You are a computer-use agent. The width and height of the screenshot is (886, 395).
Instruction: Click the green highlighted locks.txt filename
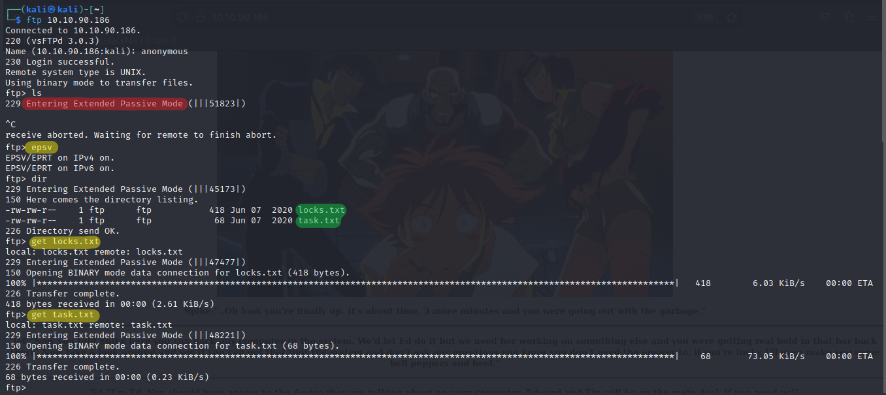point(321,210)
